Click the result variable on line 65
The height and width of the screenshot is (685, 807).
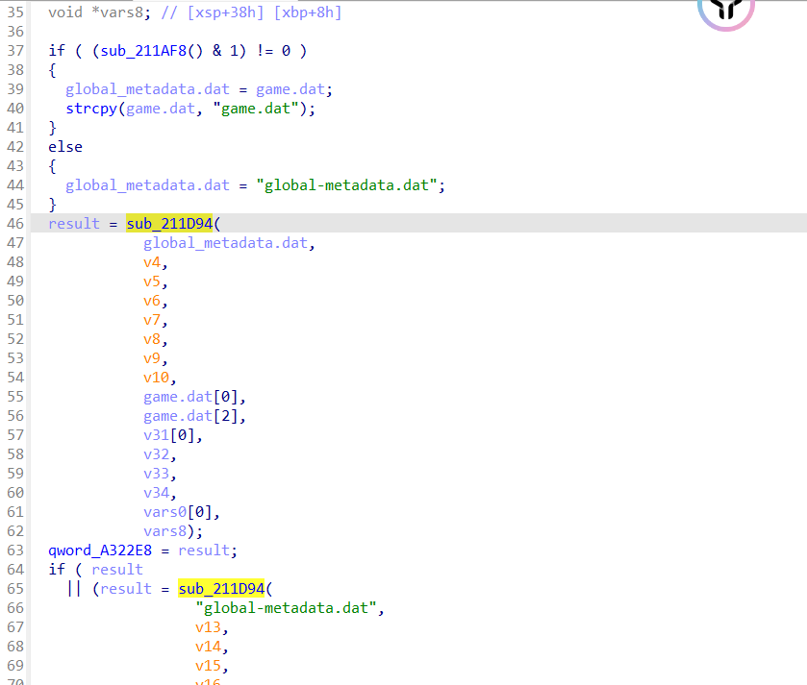coord(126,588)
